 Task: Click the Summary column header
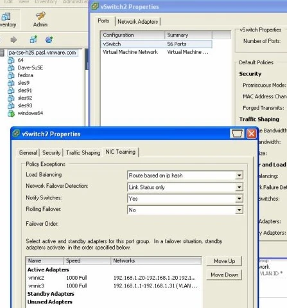pyautogui.click(x=188, y=35)
